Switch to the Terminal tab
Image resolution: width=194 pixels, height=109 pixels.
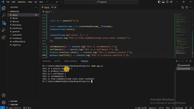tap(85, 61)
